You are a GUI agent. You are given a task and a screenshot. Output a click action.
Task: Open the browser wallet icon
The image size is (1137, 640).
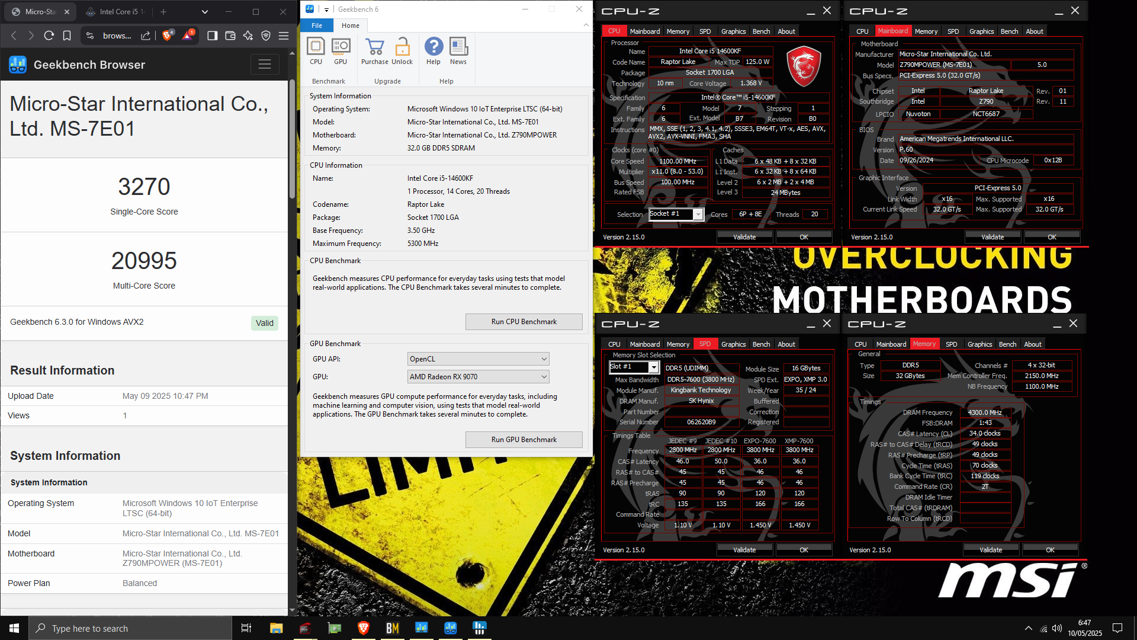tap(230, 36)
